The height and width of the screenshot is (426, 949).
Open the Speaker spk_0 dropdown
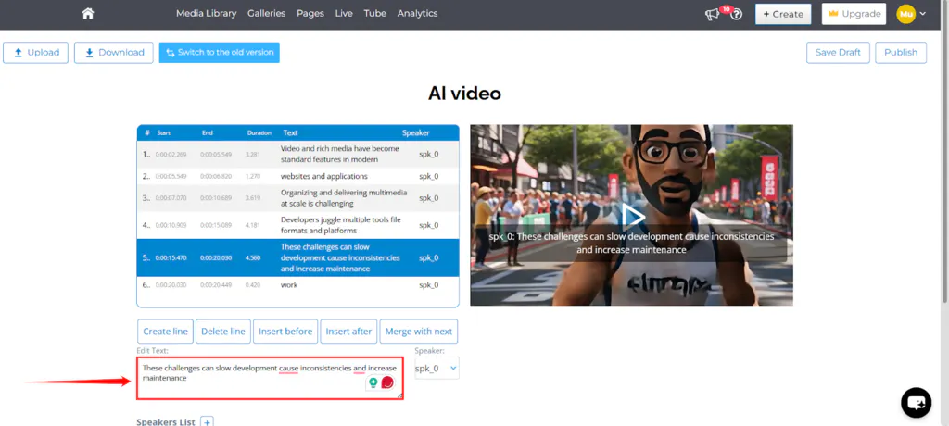pyautogui.click(x=437, y=368)
